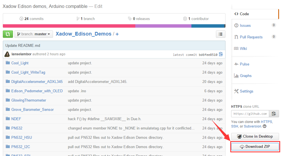Open the 'update .ino' commit message
Image resolution: width=283 pixels, height=156 pixels.
pyautogui.click(x=77, y=91)
